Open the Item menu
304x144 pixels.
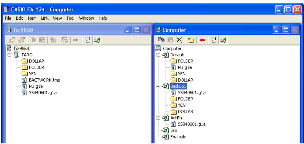[x=32, y=18]
